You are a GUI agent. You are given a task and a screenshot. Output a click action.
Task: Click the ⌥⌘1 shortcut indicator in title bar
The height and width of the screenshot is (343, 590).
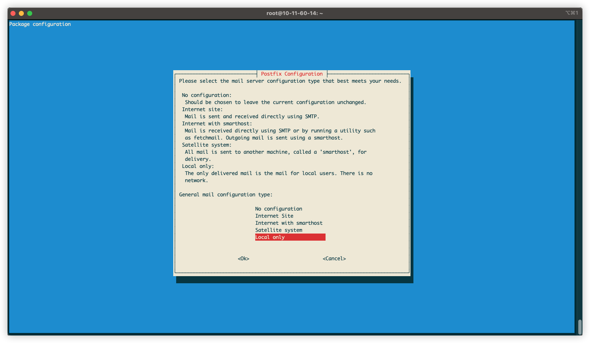[x=572, y=13]
